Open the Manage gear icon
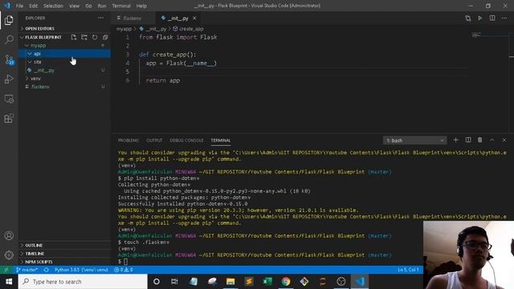The height and width of the screenshot is (289, 514). (x=9, y=255)
